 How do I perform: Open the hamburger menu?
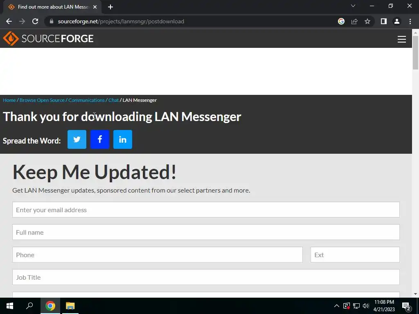(x=401, y=39)
